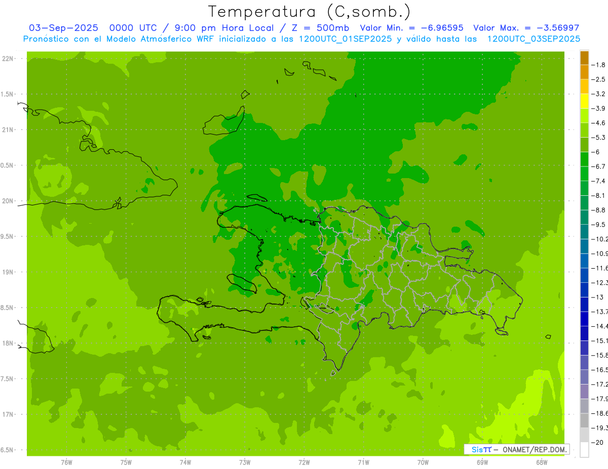
Task: Select the date '03-Sep-2025' in header
Action: 64,28
